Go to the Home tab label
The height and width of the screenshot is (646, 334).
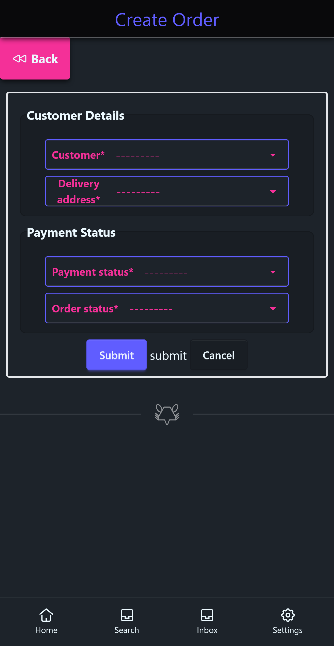coord(46,630)
